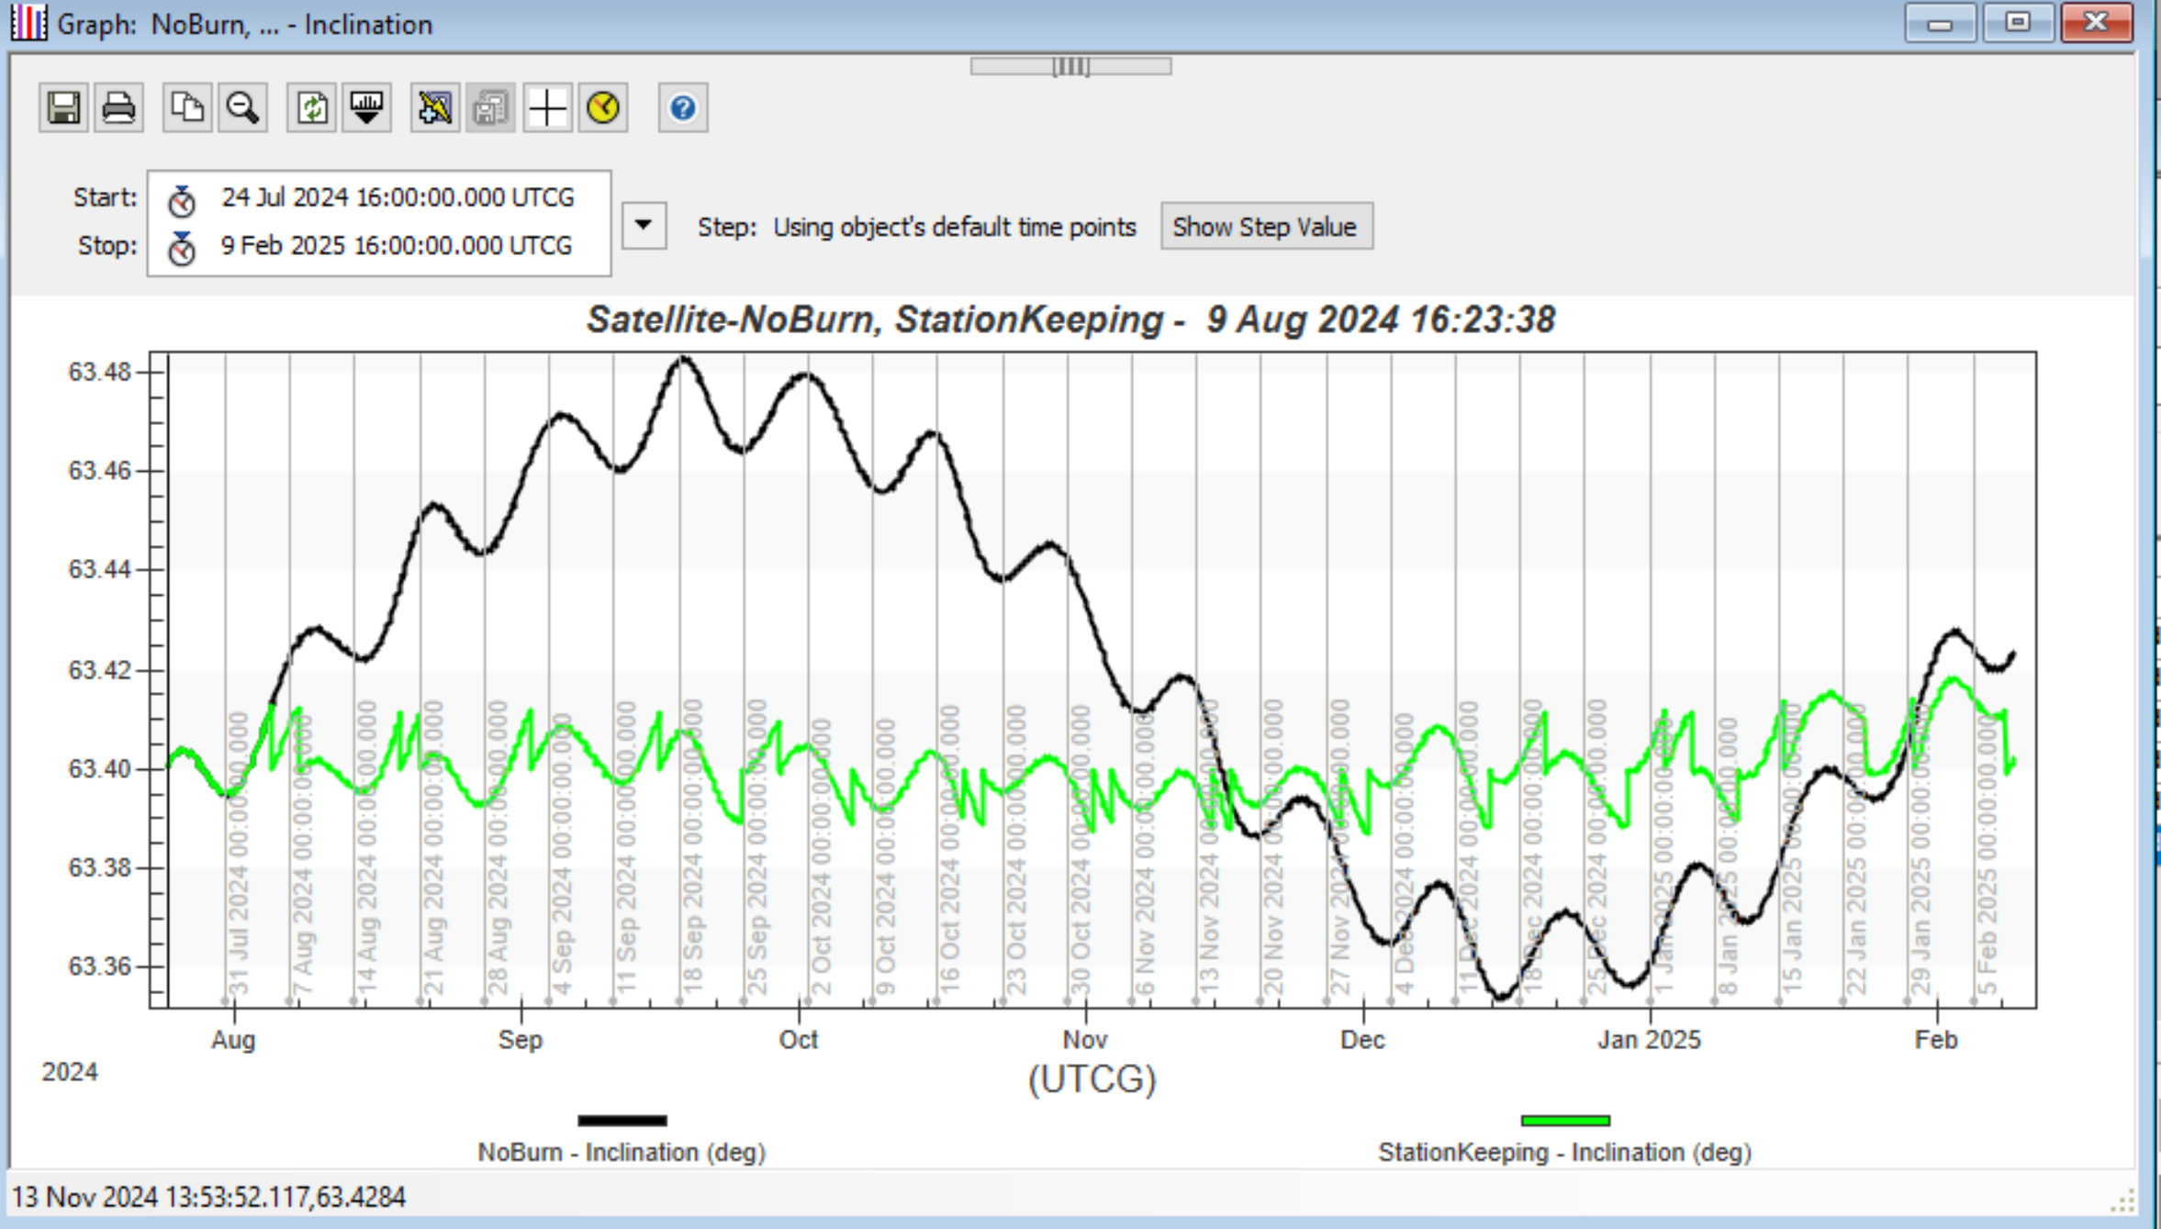Image resolution: width=2161 pixels, height=1229 pixels.
Task: Click the "Nov" x-axis label
Action: (x=1085, y=1040)
